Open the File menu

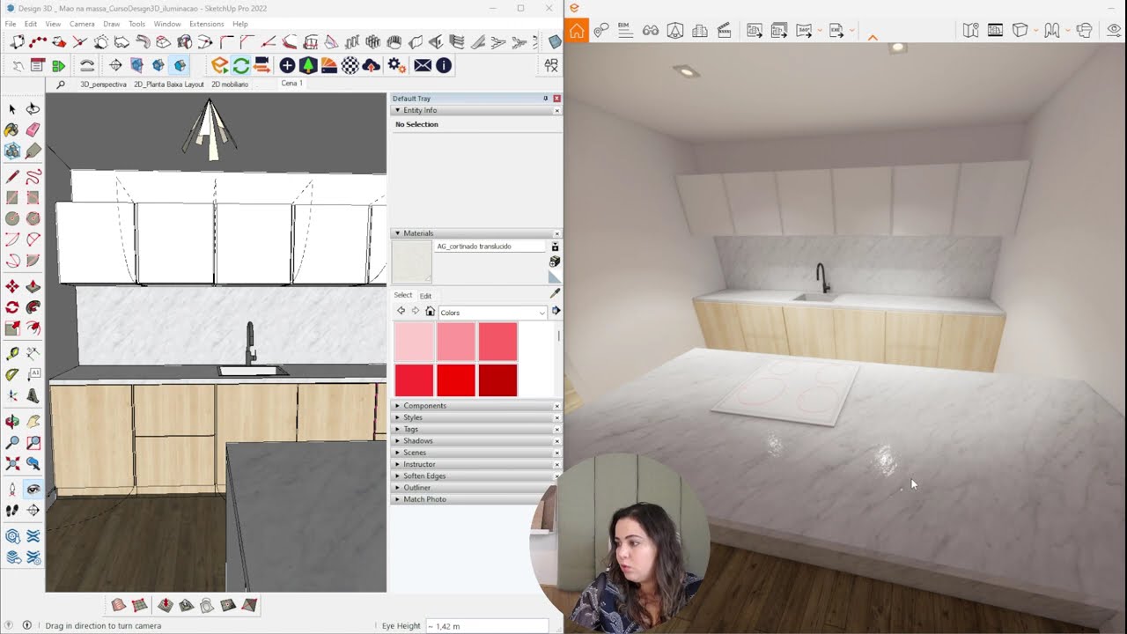click(11, 24)
